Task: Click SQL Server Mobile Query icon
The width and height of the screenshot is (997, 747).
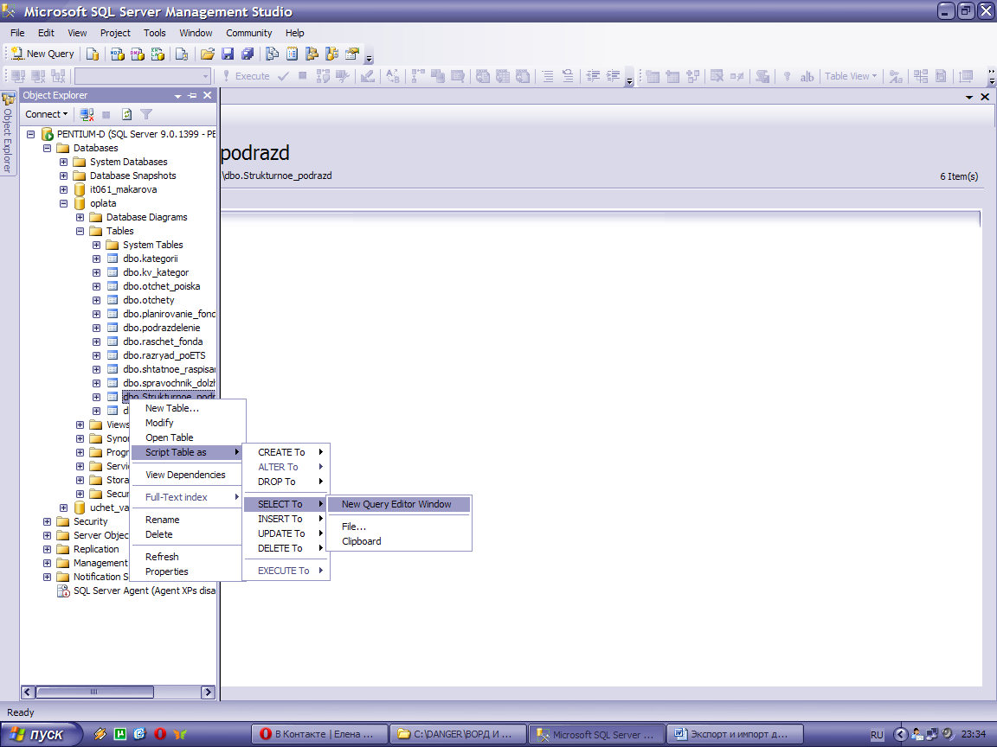Action: [x=181, y=54]
